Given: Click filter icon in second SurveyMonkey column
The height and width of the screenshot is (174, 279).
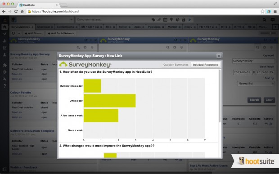Looking at the screenshot, I should tap(181, 48).
